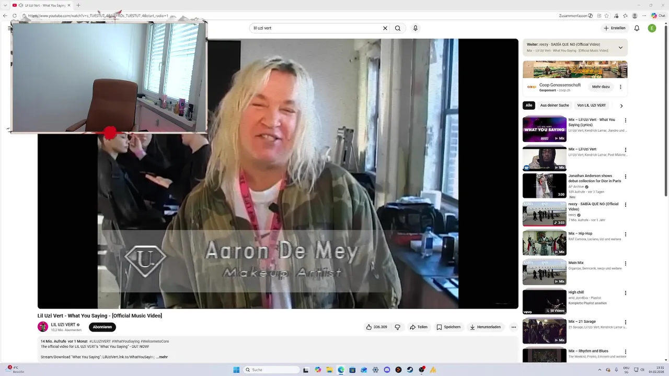Click the Komplette Playlist ansehen link
This screenshot has width=669, height=376.
tap(587, 303)
